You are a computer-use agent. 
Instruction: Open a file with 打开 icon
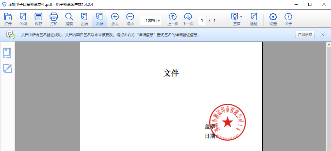(8, 19)
